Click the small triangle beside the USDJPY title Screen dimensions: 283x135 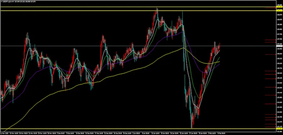pos(2,2)
